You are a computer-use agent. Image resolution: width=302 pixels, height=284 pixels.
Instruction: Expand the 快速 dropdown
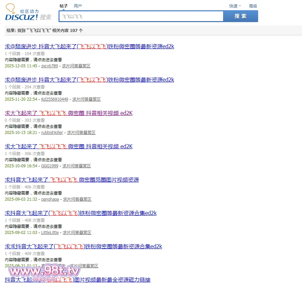click(x=235, y=6)
